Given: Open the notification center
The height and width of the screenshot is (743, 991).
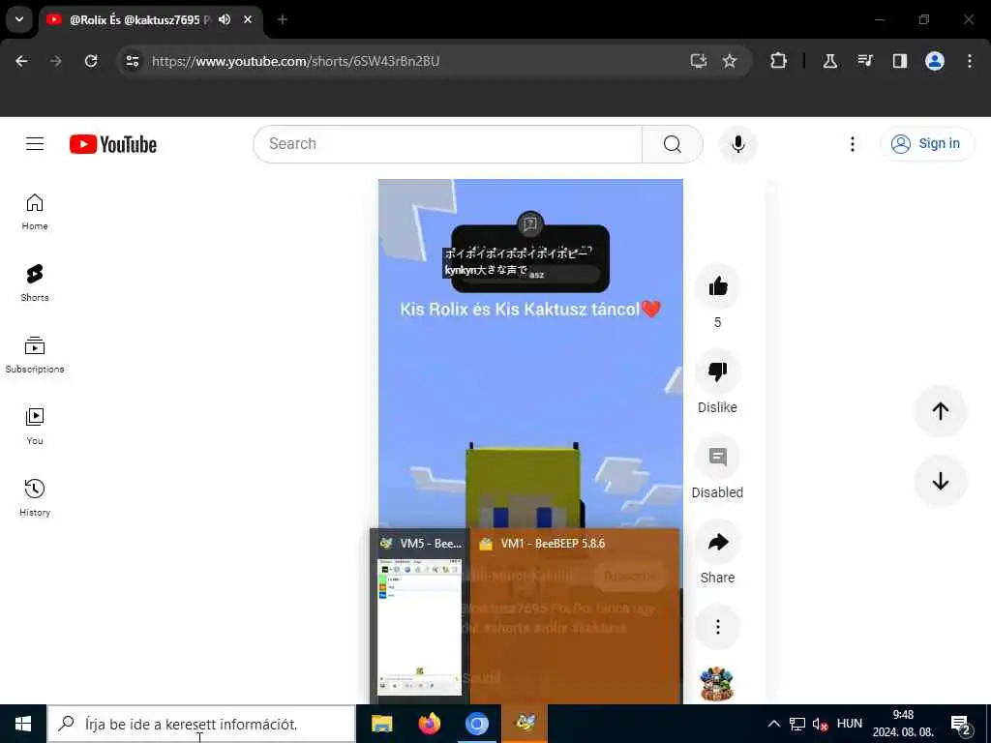Looking at the screenshot, I should 961,724.
